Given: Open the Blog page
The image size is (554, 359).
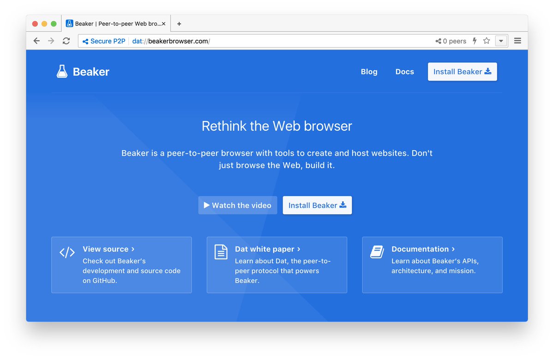Looking at the screenshot, I should (369, 72).
